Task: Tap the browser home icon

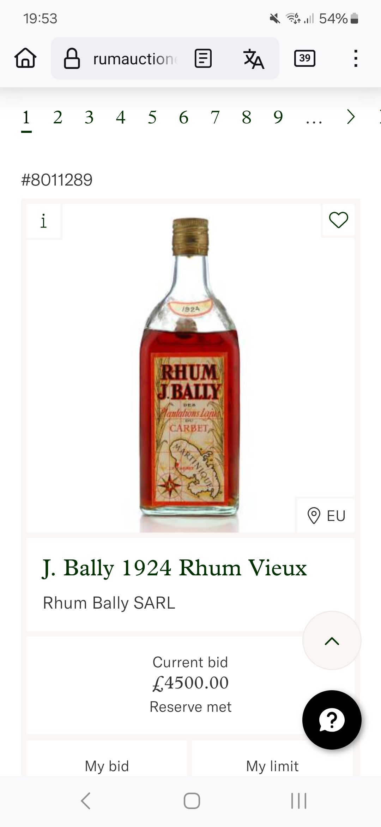Action: point(25,58)
